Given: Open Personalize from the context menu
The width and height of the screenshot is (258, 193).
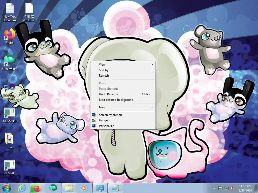Looking at the screenshot, I should pyautogui.click(x=123, y=126).
